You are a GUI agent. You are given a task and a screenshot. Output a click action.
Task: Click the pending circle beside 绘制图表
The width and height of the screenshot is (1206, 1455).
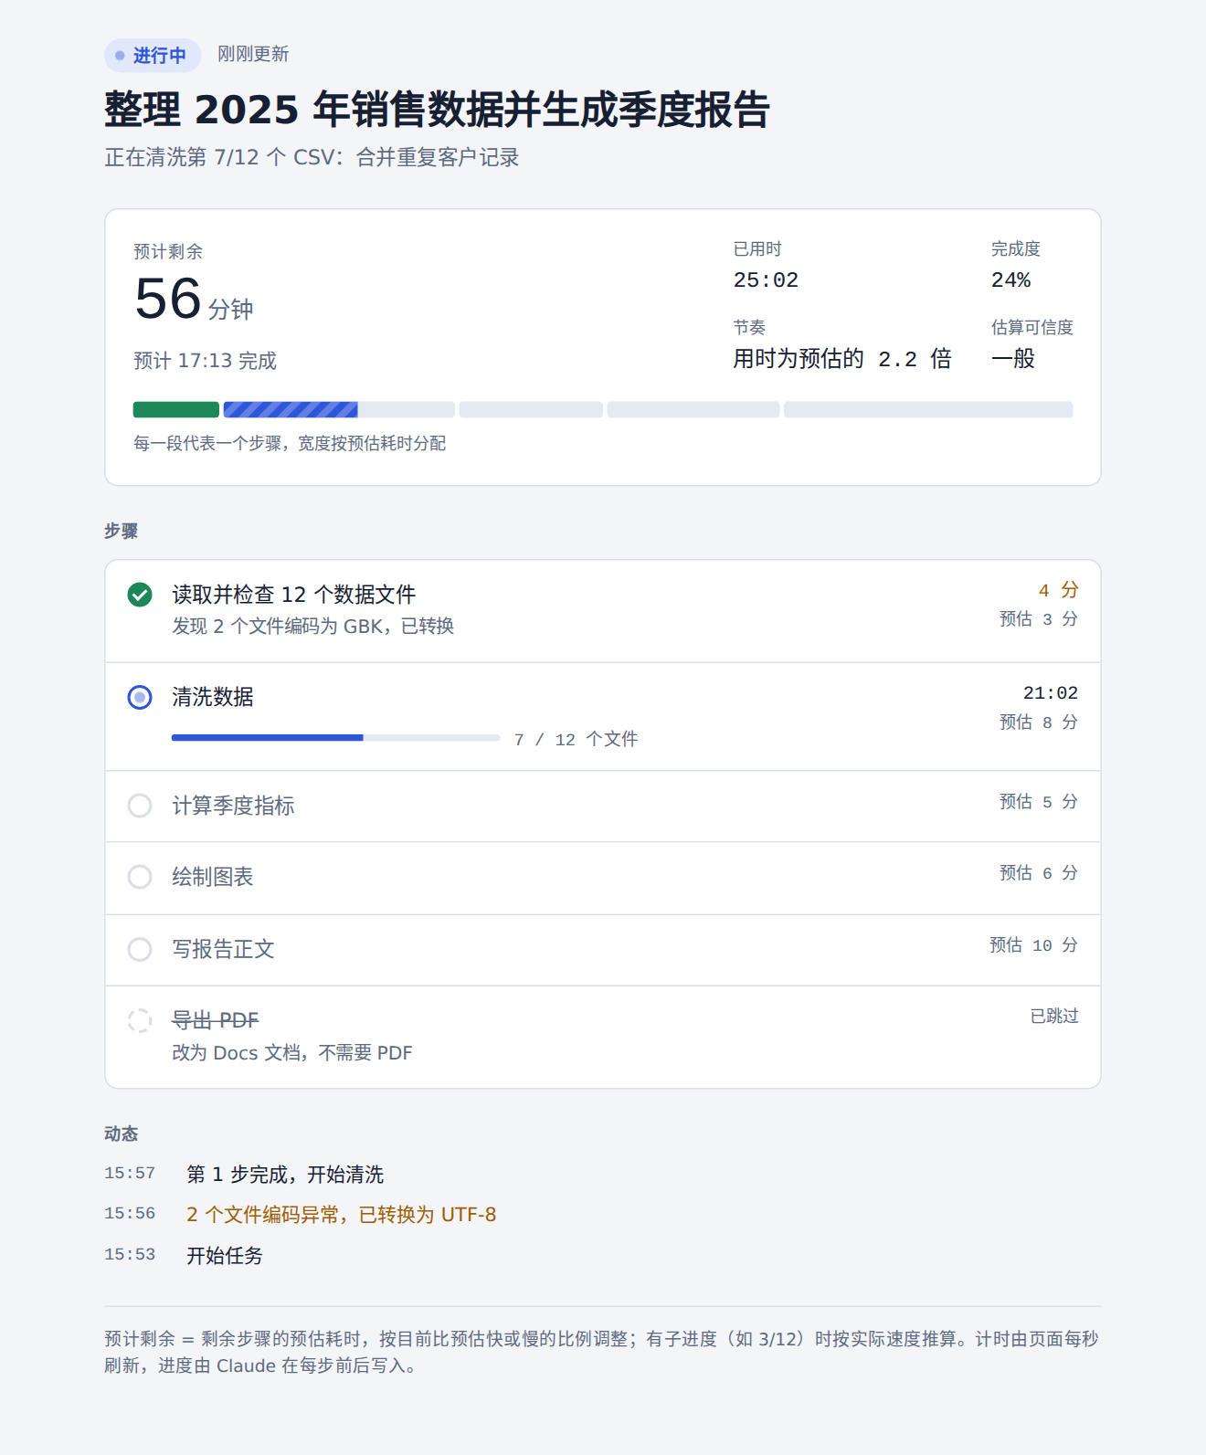pos(140,877)
